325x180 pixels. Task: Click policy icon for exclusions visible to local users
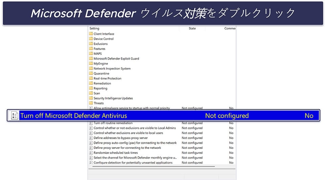point(91,133)
